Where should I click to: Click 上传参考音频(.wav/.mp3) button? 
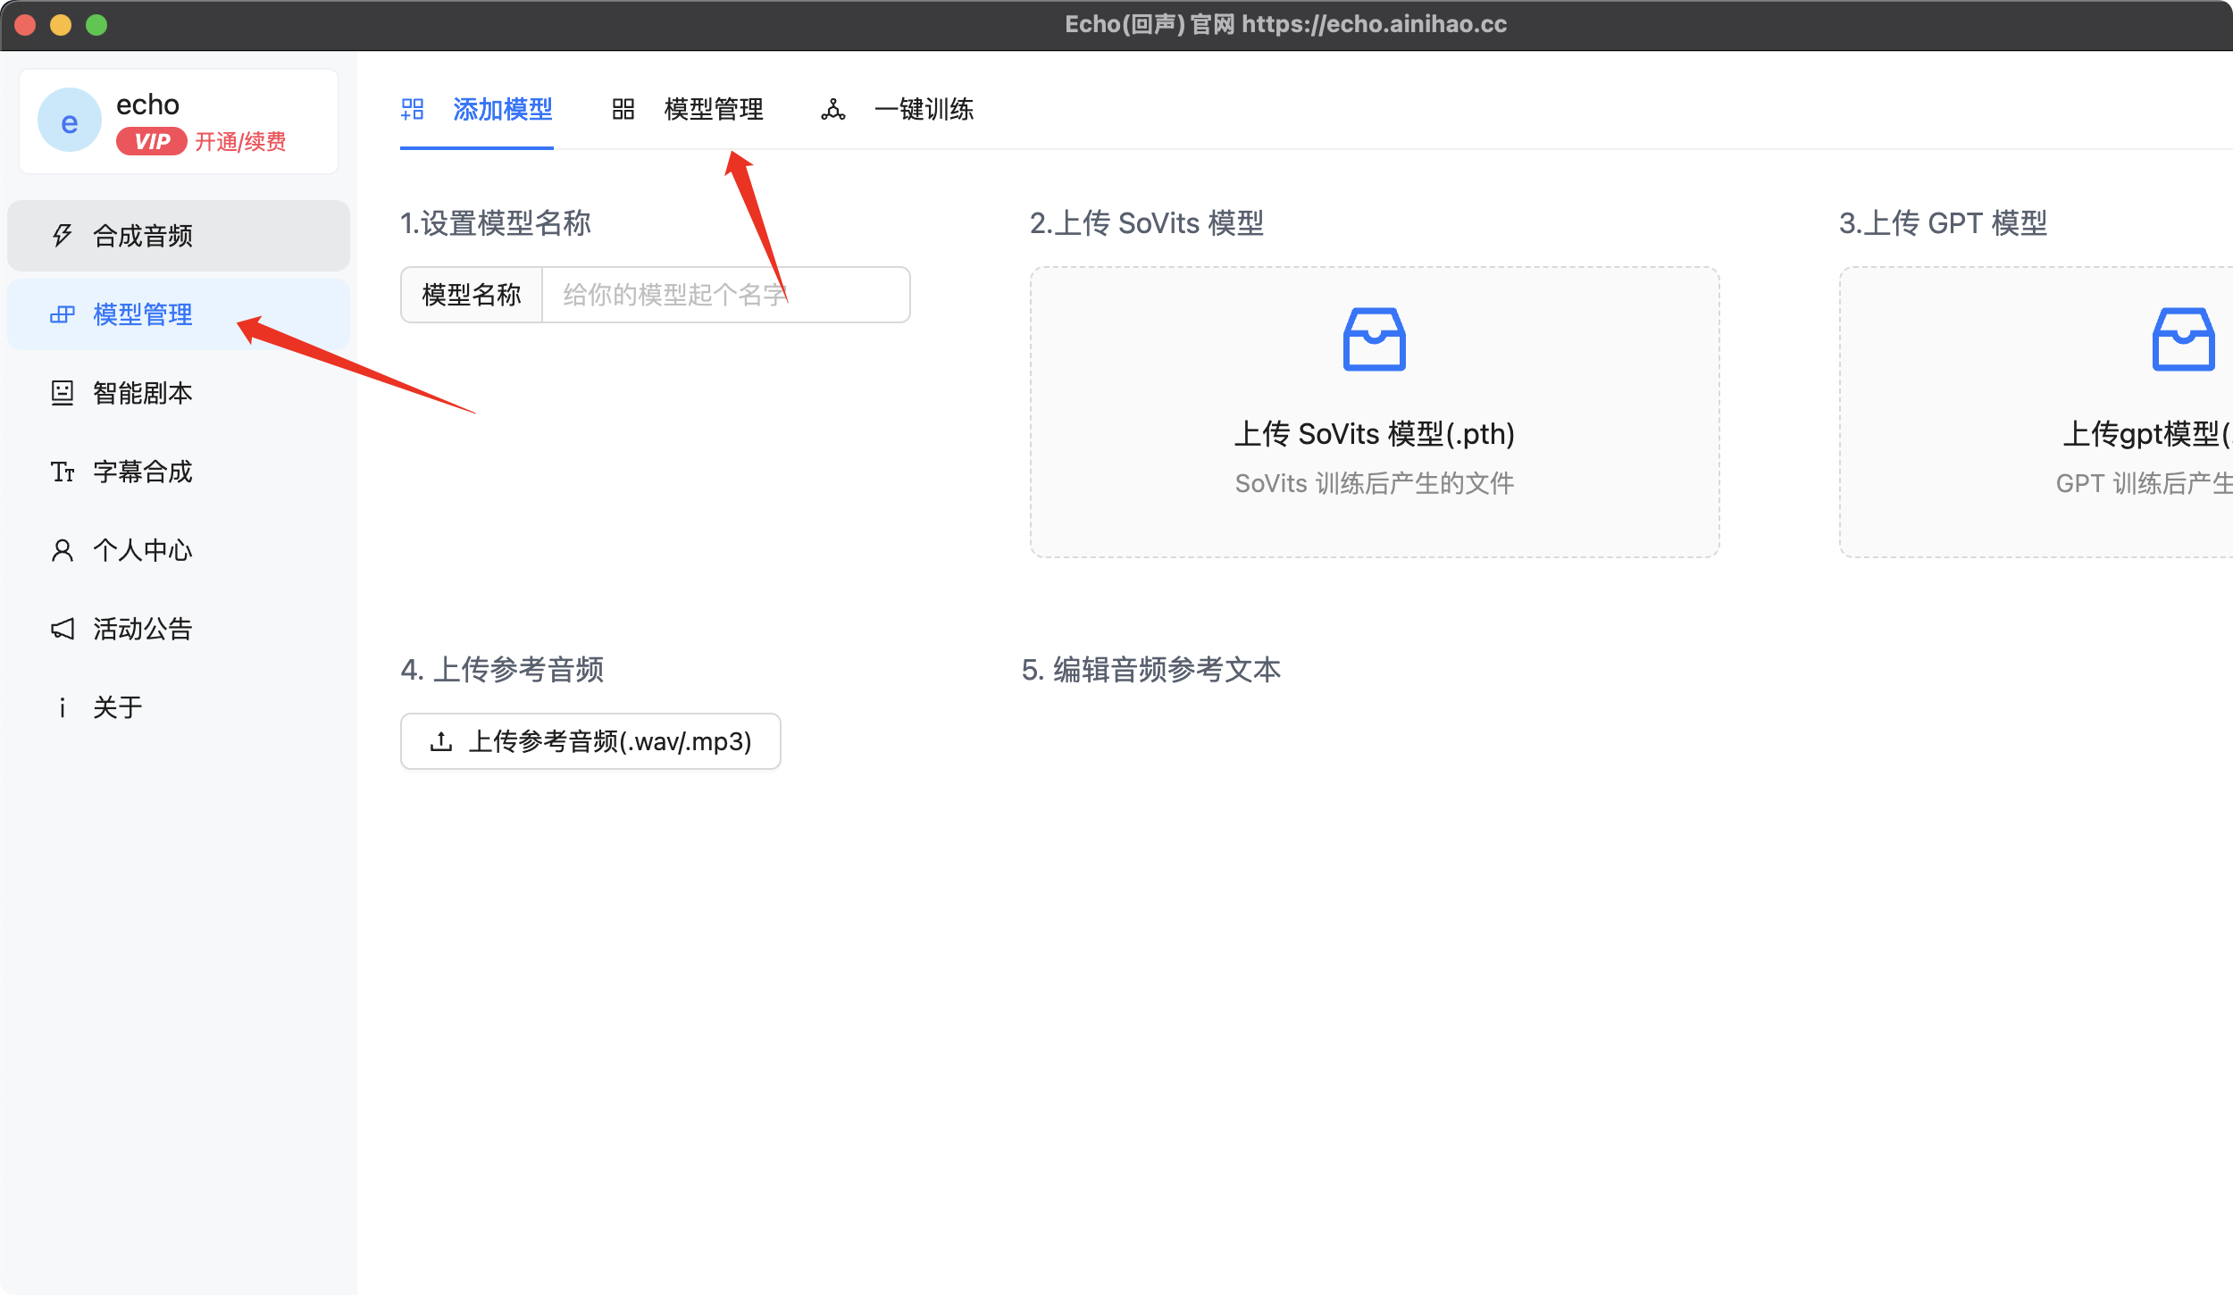click(x=590, y=741)
